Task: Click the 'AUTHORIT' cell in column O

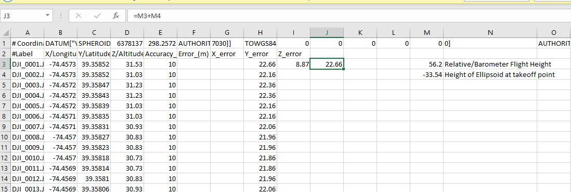Action: [x=554, y=43]
